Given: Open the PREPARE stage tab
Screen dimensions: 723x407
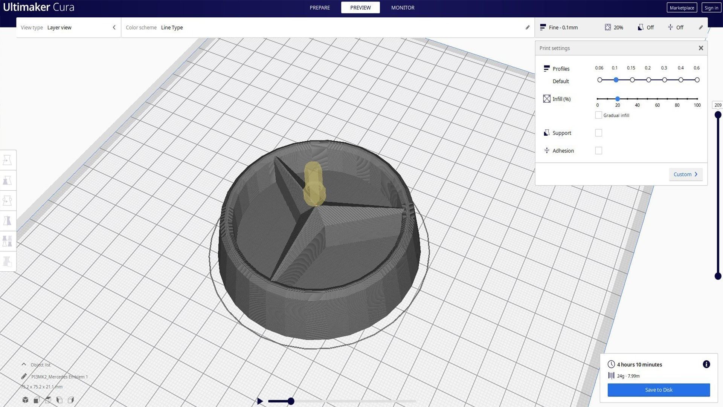Looking at the screenshot, I should tap(320, 8).
